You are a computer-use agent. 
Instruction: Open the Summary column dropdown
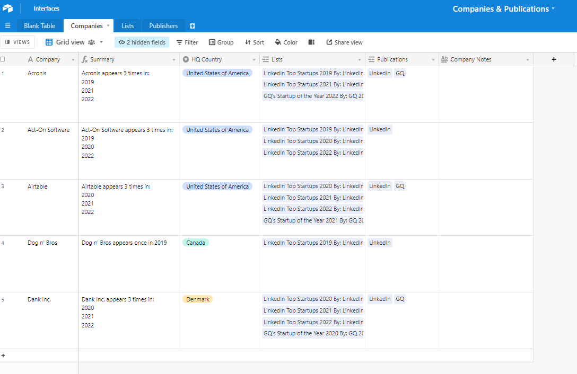[174, 59]
